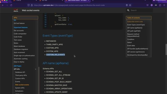The height and width of the screenshot is (94, 167).
Task: Switch to the WS Test browser tab
Action: (51, 1)
